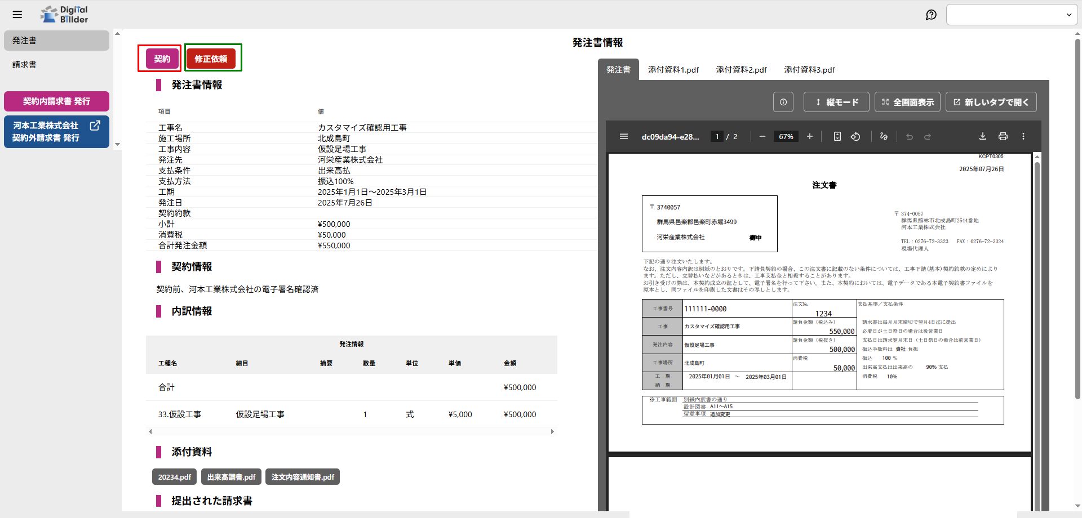Click the info button above PDF
Image resolution: width=1082 pixels, height=518 pixels.
[783, 102]
